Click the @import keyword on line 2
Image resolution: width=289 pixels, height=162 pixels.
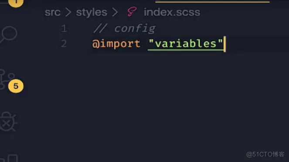116,44
